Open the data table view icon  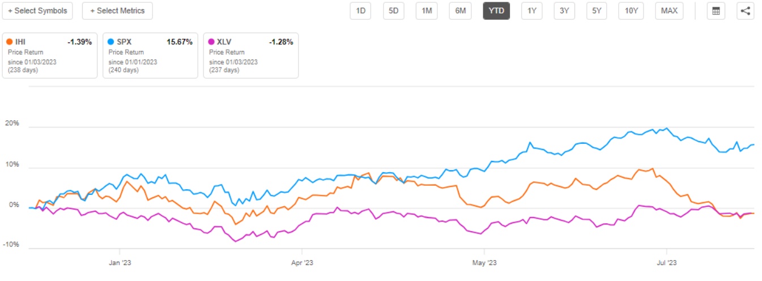[716, 11]
